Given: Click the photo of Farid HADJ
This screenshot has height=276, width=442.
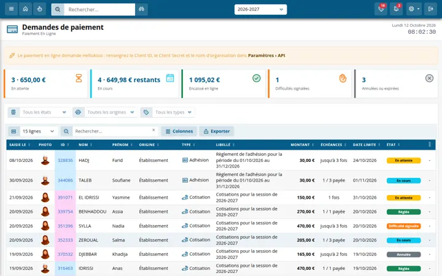Looking at the screenshot, I should 45,160.
